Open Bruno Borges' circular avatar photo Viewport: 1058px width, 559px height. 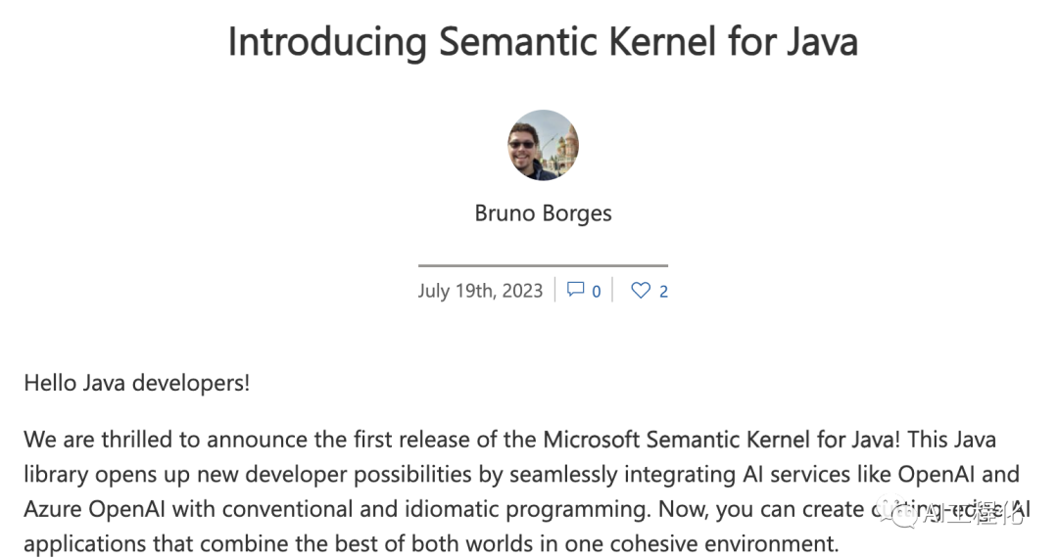(x=543, y=145)
